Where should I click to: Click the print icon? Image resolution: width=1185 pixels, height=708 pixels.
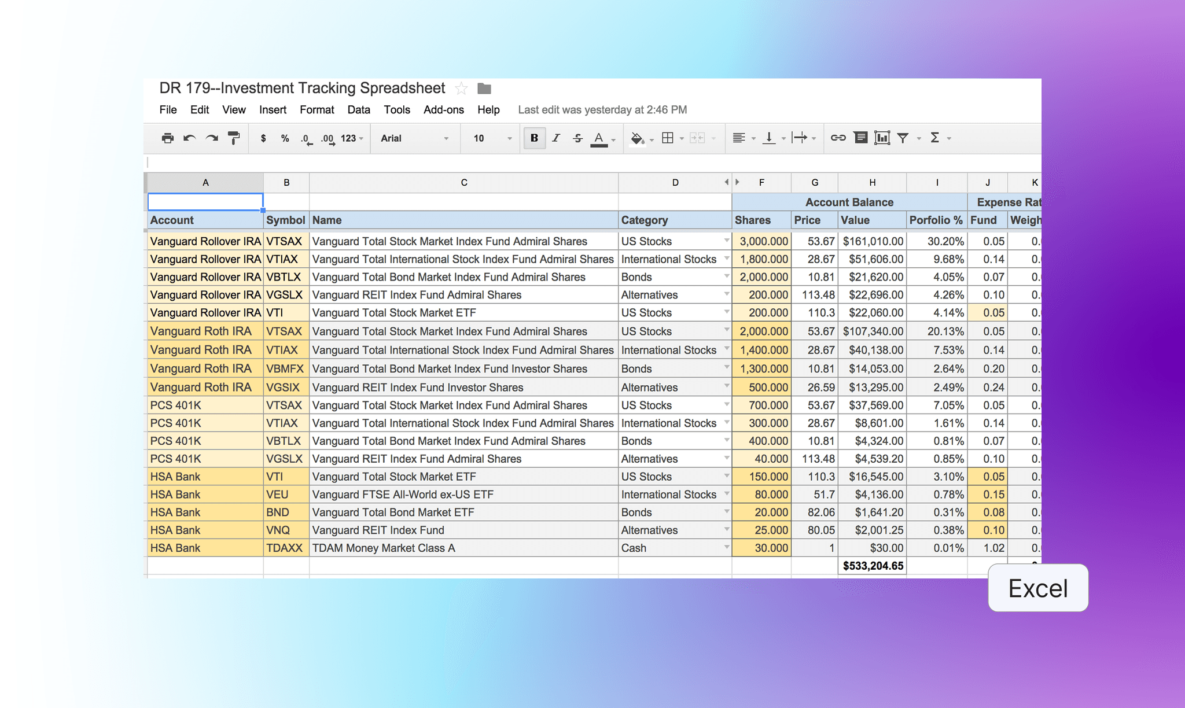pos(168,138)
